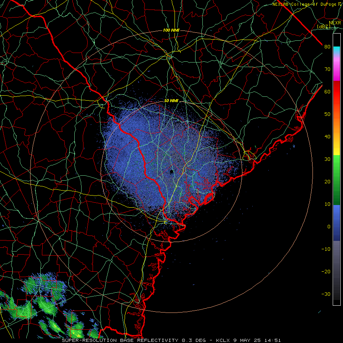Click the 40 value on the dBZ scale

(327, 137)
